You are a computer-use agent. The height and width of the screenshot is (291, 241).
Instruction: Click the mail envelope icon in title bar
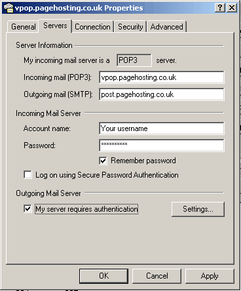click(9, 8)
